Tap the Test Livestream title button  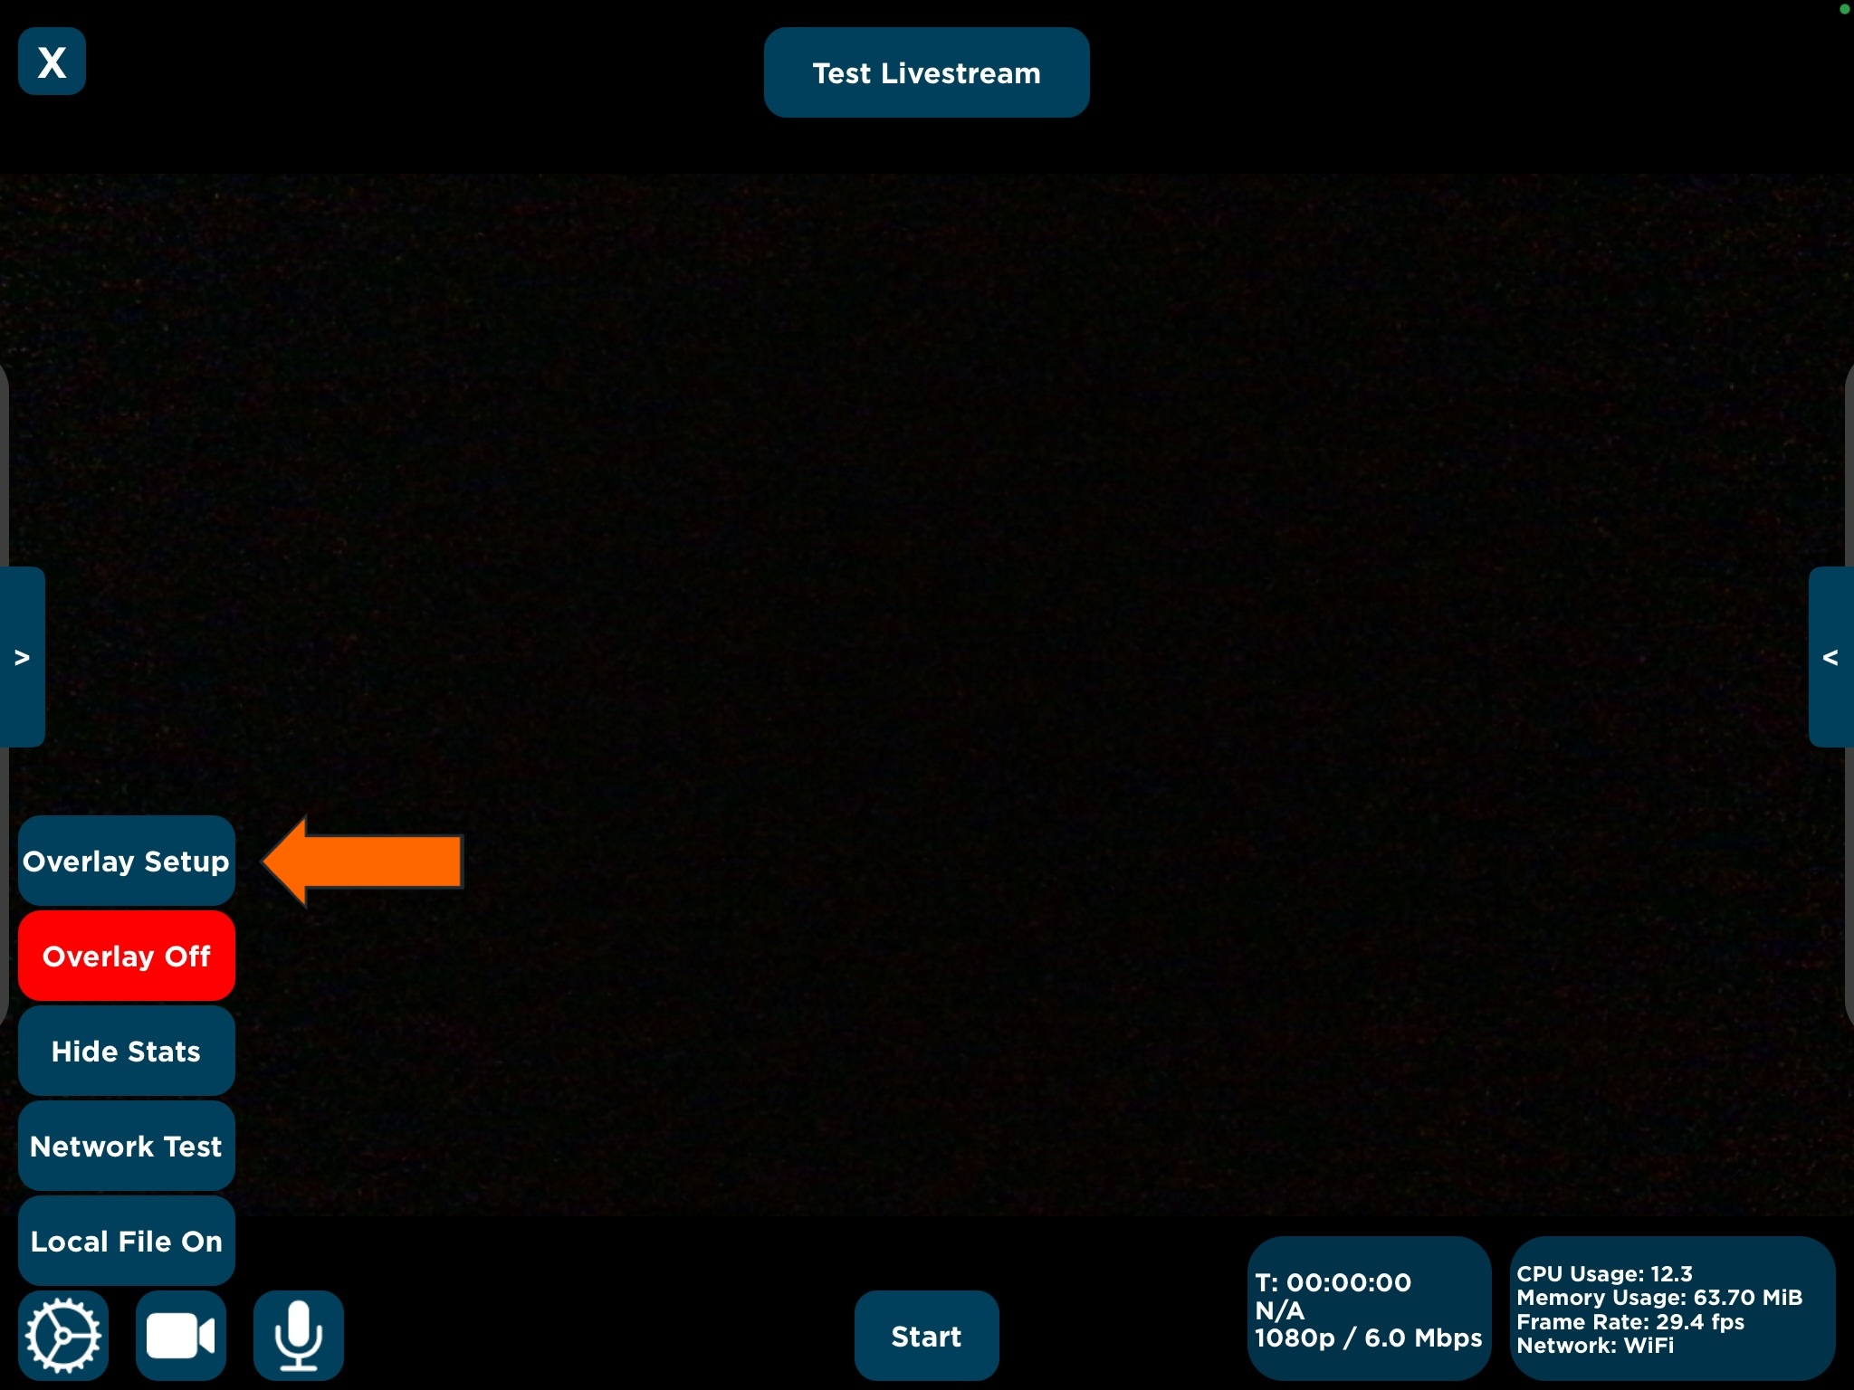click(927, 72)
